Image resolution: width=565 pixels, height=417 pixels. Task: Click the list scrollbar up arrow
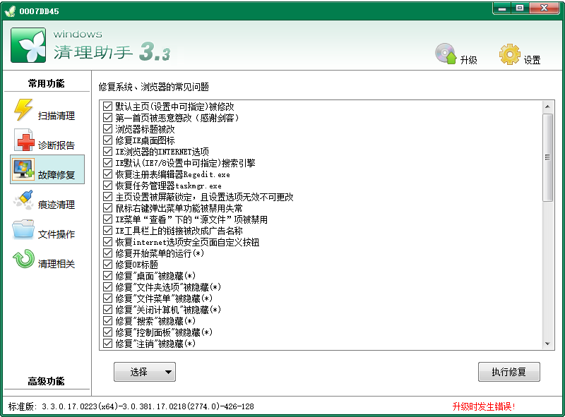(x=547, y=107)
